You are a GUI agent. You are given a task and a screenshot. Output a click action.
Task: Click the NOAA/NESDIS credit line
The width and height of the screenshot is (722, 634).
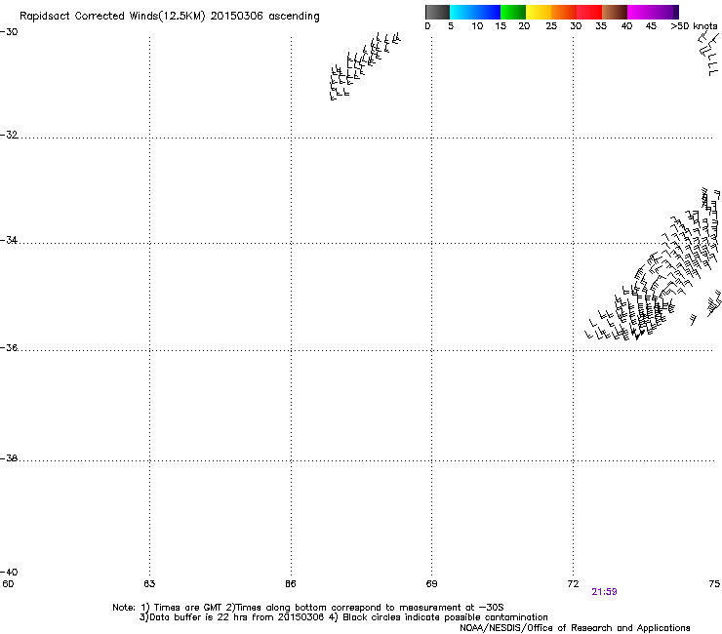point(575,628)
